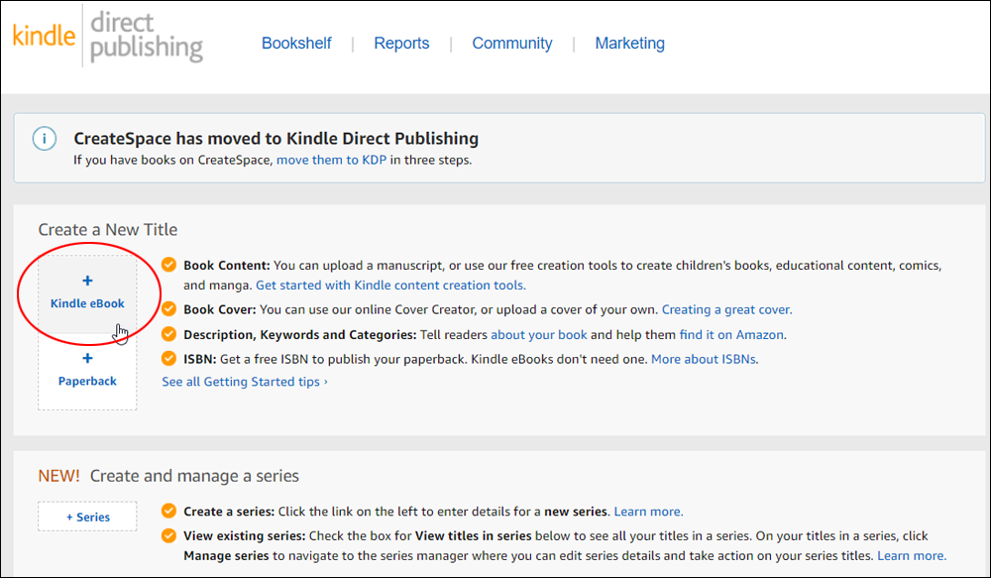This screenshot has height=578, width=991.
Task: Open the 'More about ISBNs' link
Action: (x=704, y=359)
